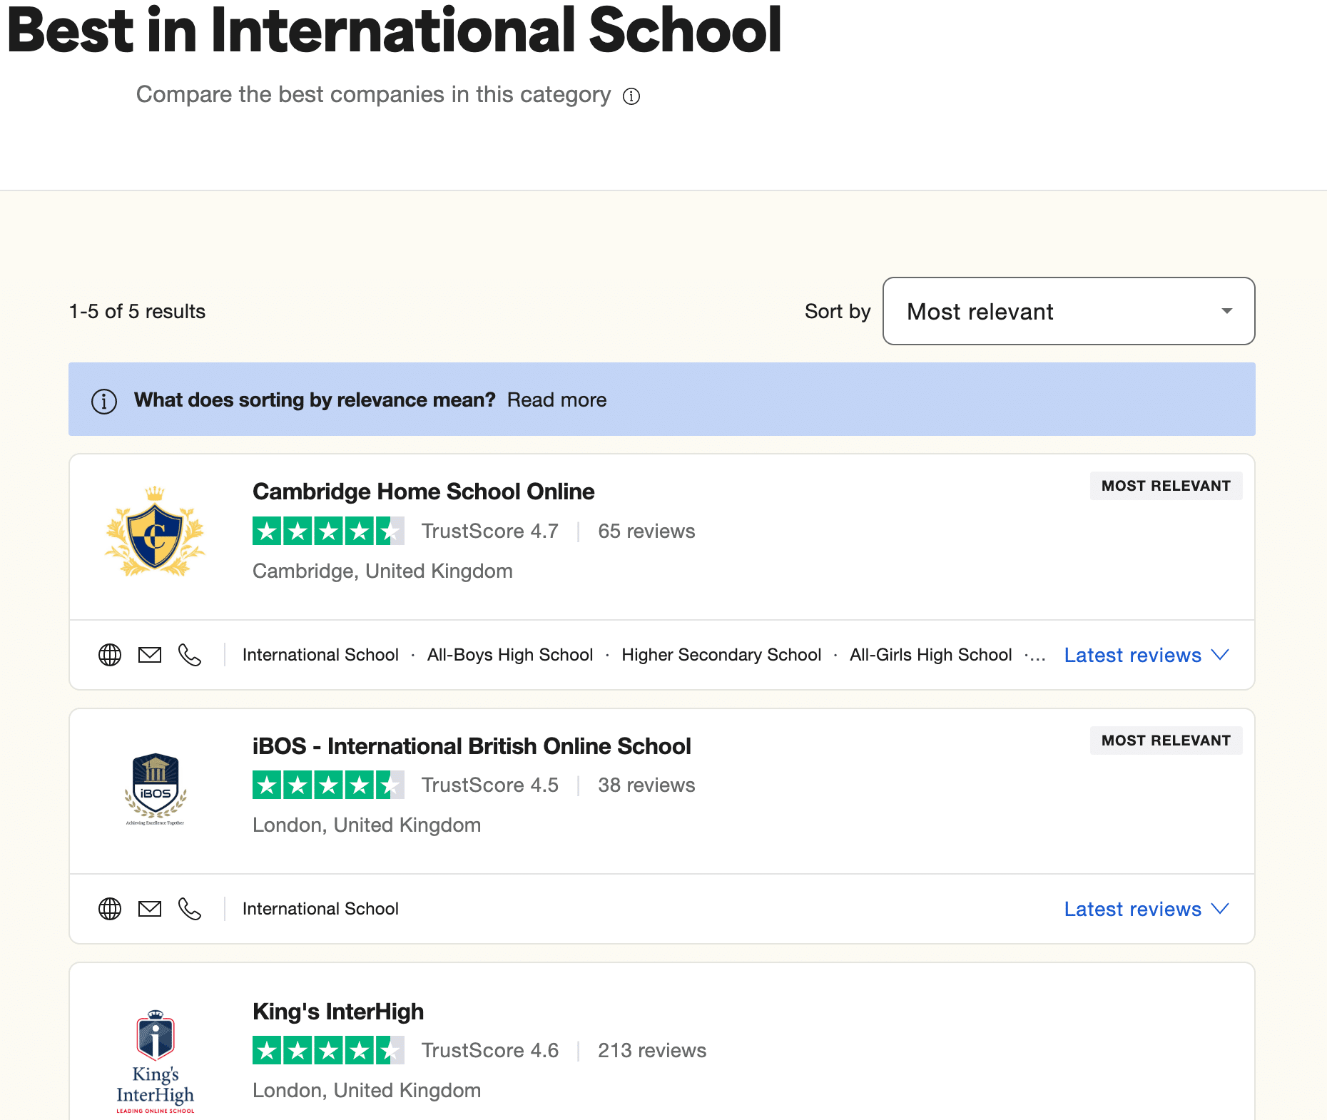The image size is (1327, 1120).
Task: Open the Sort by Most relevant dropdown
Action: [1069, 311]
